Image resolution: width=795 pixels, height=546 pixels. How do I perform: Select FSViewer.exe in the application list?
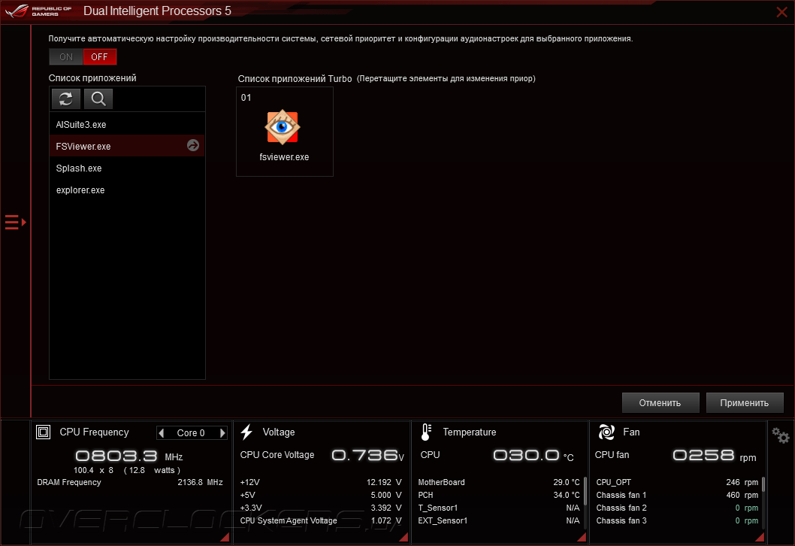click(x=127, y=146)
